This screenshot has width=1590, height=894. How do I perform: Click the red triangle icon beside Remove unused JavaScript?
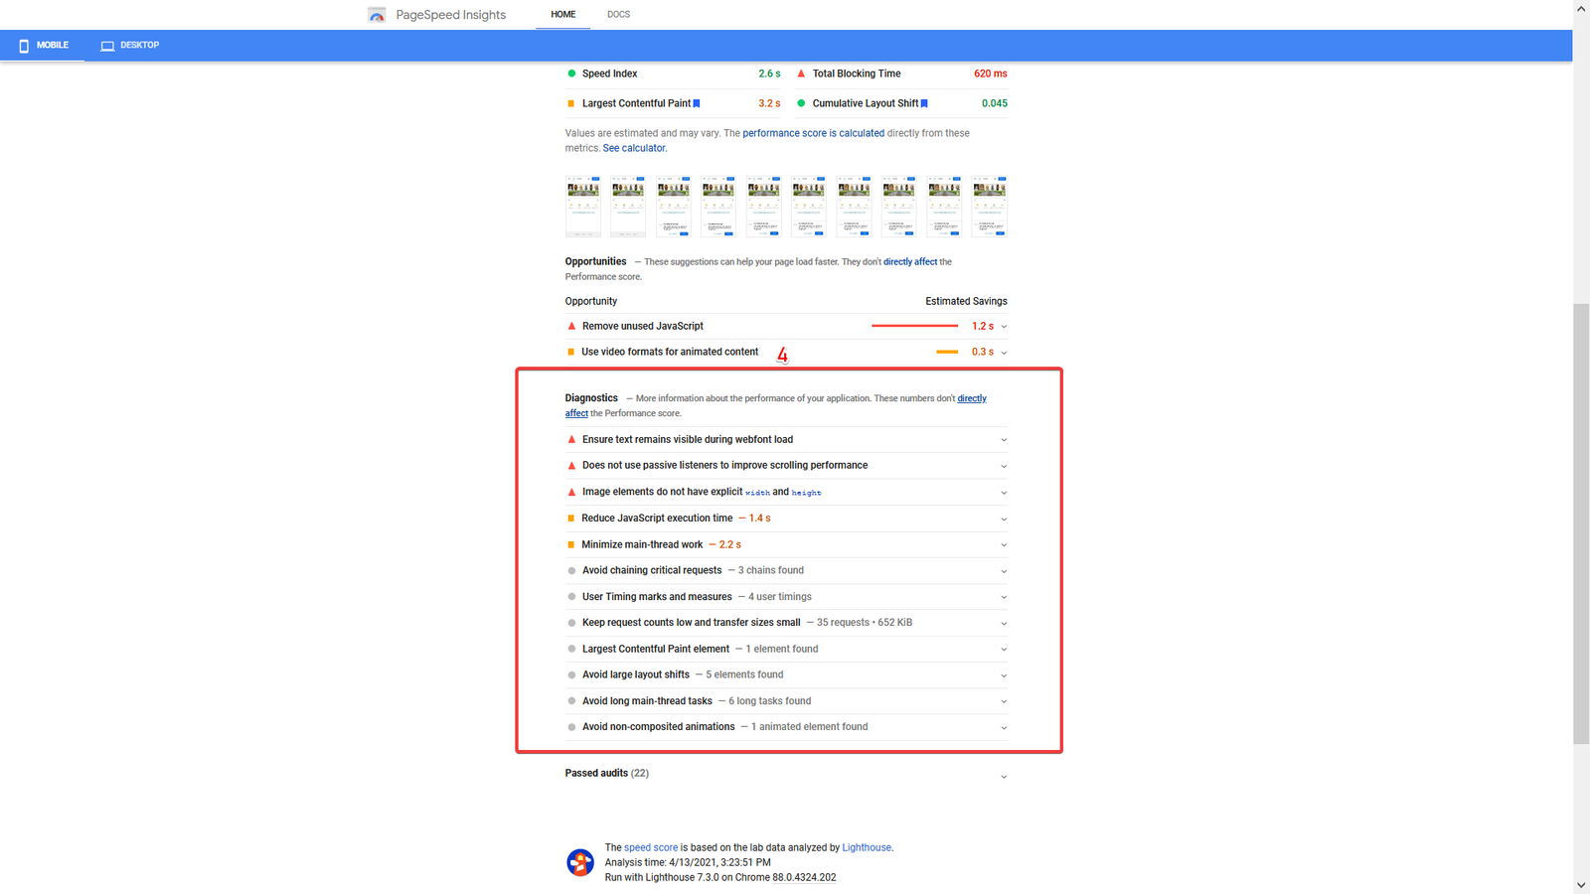point(571,326)
